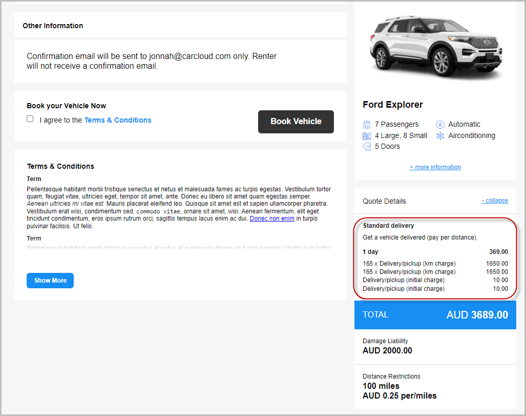Image resolution: width=526 pixels, height=416 pixels.
Task: Open the Terms & Conditions link
Action: pyautogui.click(x=118, y=120)
